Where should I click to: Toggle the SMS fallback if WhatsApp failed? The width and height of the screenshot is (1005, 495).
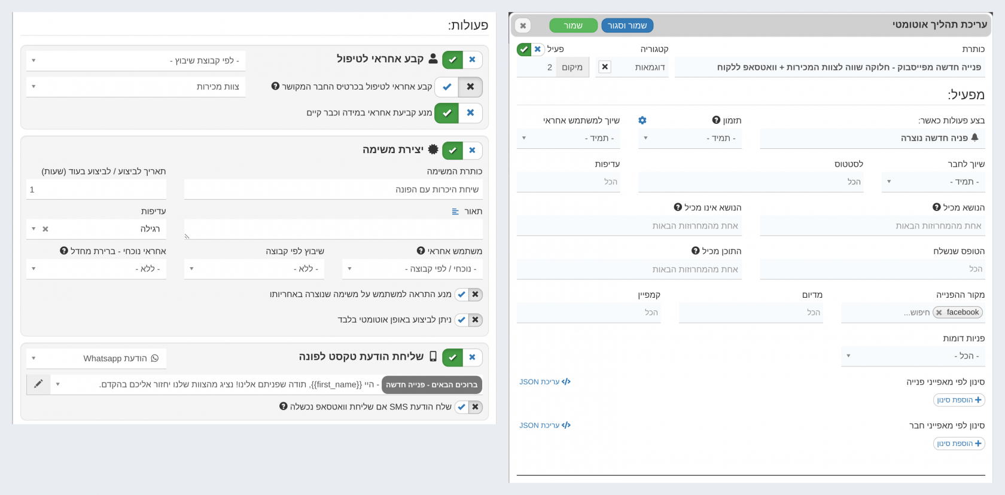point(468,407)
